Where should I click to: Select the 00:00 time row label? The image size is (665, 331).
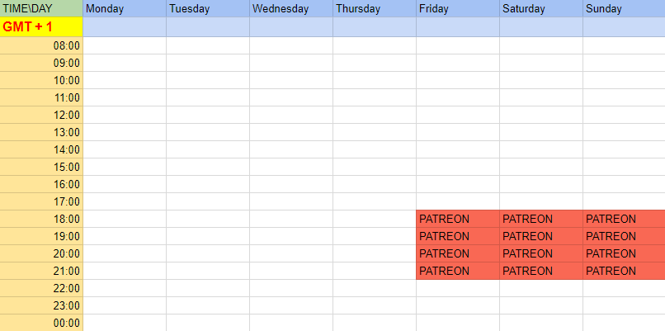[41, 323]
